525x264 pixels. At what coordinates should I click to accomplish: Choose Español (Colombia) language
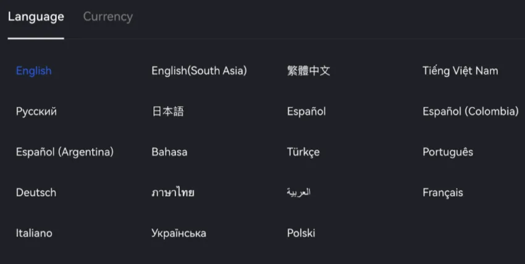tap(470, 112)
